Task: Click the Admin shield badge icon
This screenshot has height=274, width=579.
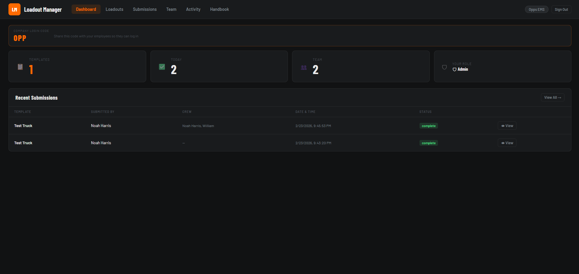Action: click(x=455, y=69)
